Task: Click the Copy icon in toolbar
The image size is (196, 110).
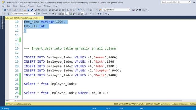Action: pyautogui.click(x=71, y=10)
